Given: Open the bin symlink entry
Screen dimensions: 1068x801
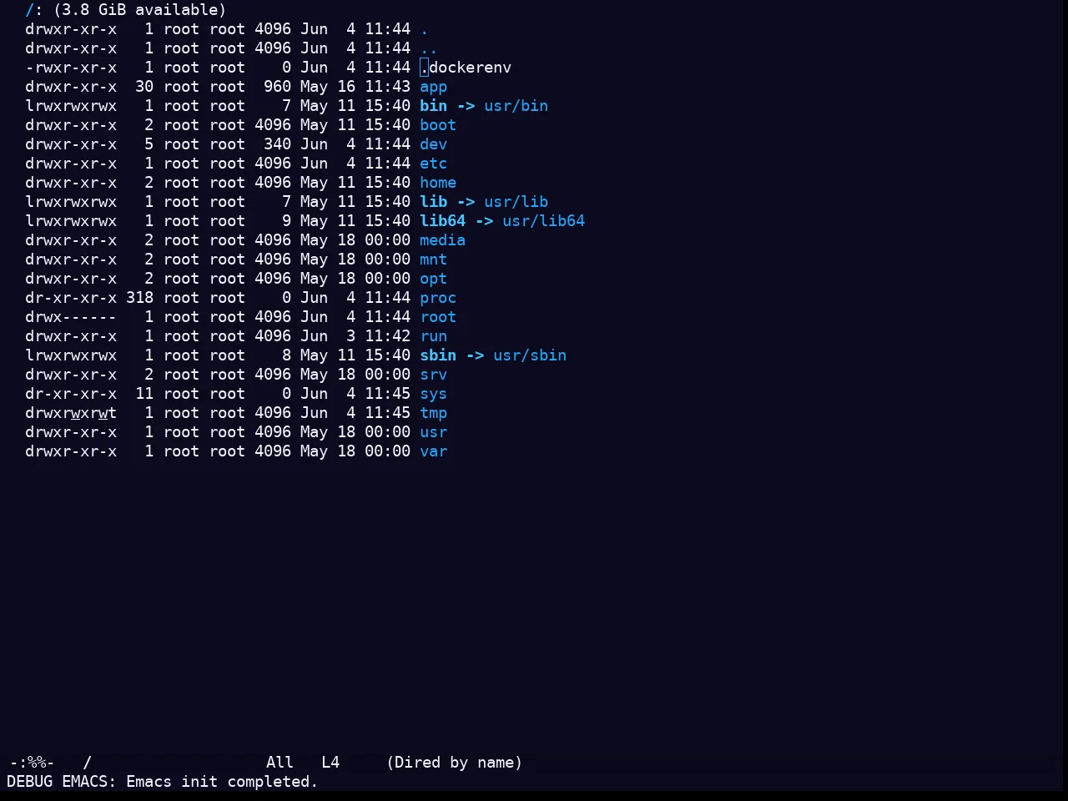Looking at the screenshot, I should point(433,106).
